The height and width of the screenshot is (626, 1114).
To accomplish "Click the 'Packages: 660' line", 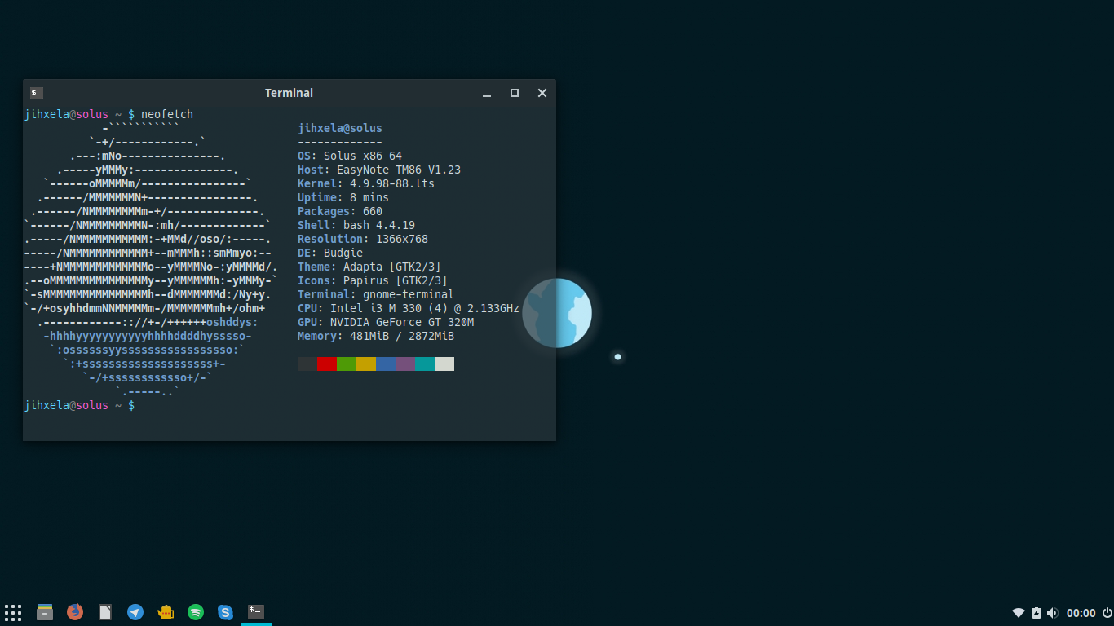I will 340,211.
